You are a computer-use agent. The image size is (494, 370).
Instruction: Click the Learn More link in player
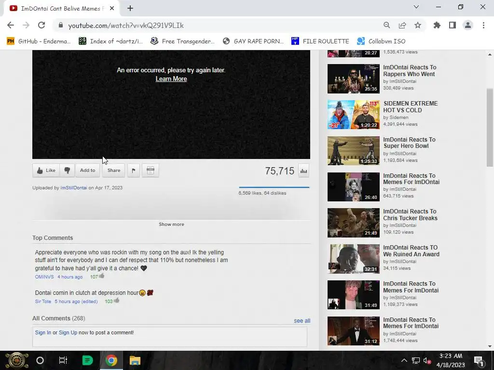171,79
